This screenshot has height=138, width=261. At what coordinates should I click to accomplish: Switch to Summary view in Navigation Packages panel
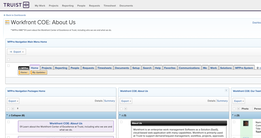[x=109, y=101]
